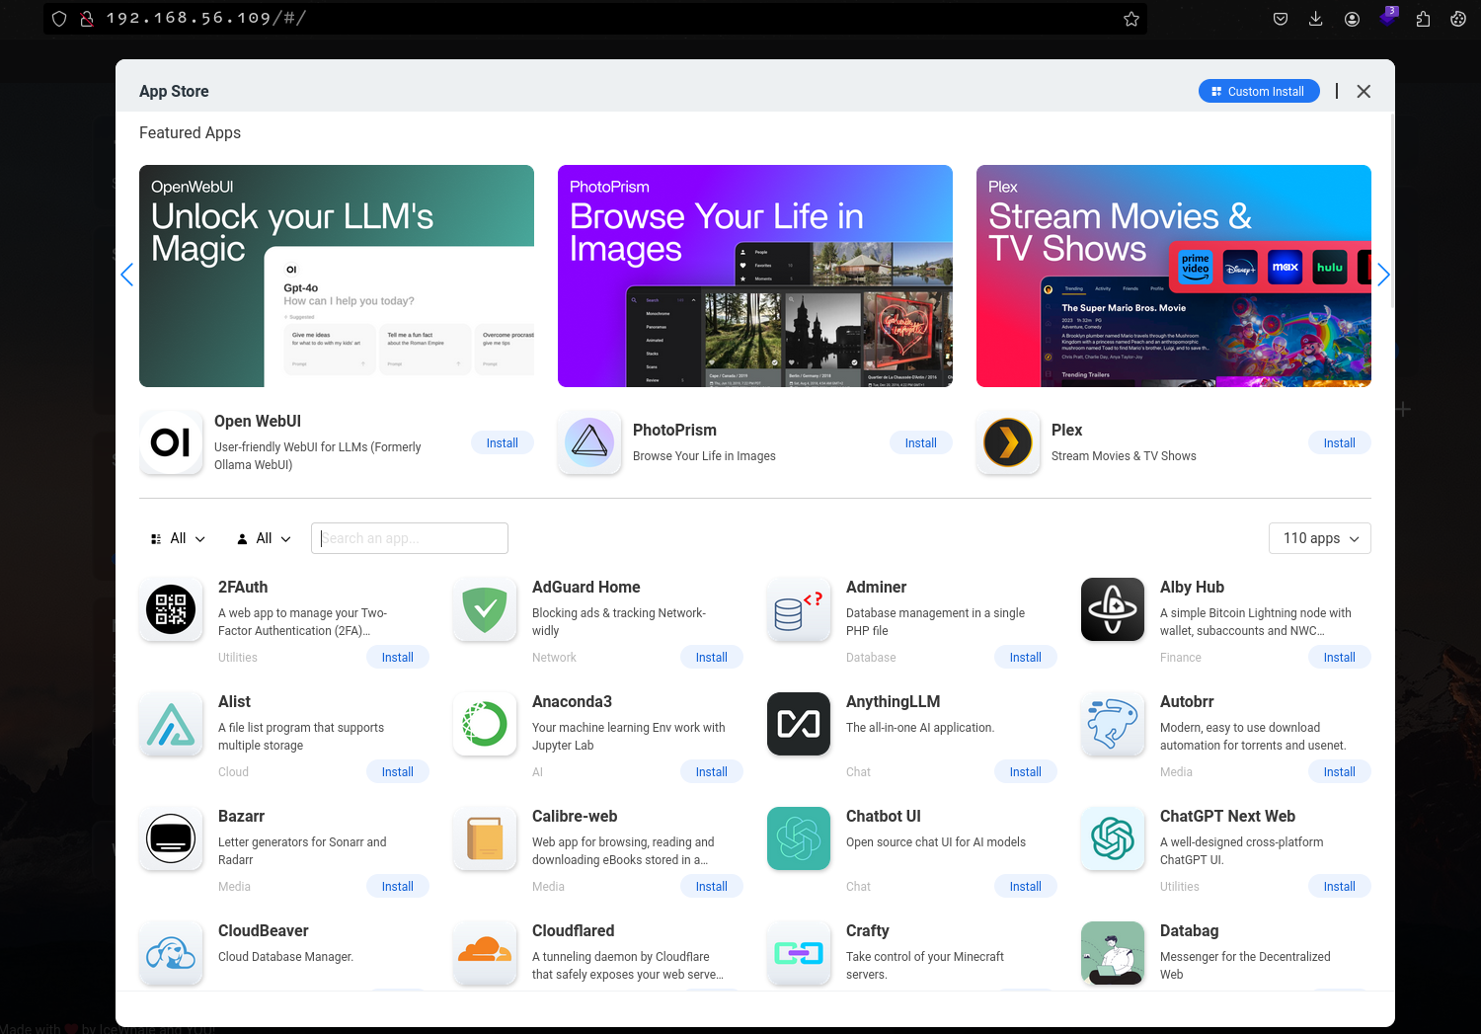Open the ChatGPT Next Web icon
This screenshot has height=1034, width=1481.
(1113, 838)
